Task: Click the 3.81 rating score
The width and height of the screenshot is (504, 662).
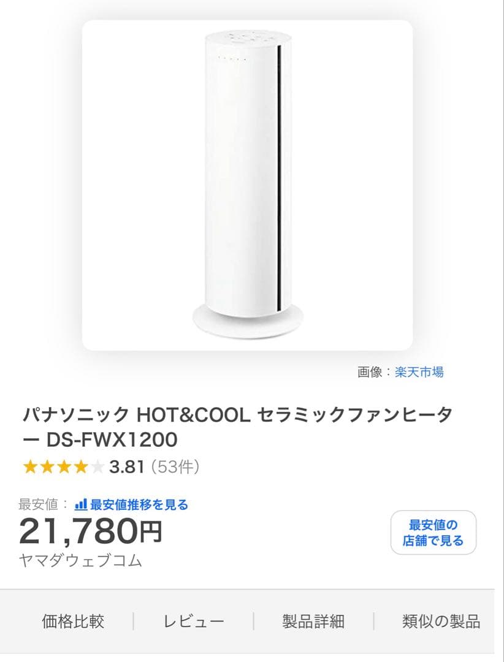Action: click(x=127, y=467)
